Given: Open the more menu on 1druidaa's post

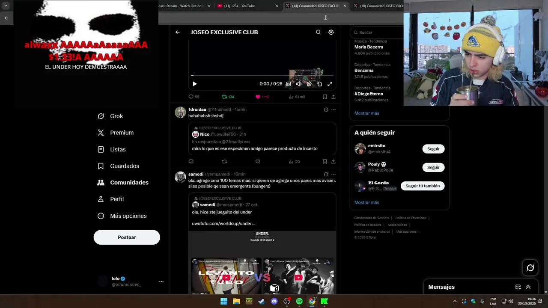Looking at the screenshot, I should coord(334,110).
